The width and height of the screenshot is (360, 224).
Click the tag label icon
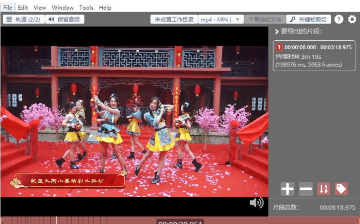pos(341,189)
